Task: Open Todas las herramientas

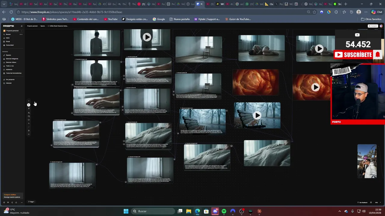Action: click(x=14, y=73)
